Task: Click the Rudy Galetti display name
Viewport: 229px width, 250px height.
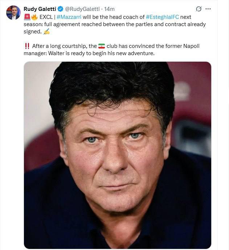Action: [x=40, y=9]
